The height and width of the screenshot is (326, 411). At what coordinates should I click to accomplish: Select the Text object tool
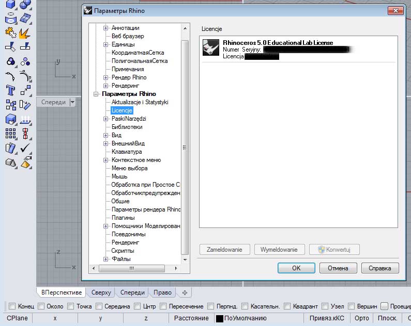pyautogui.click(x=10, y=90)
